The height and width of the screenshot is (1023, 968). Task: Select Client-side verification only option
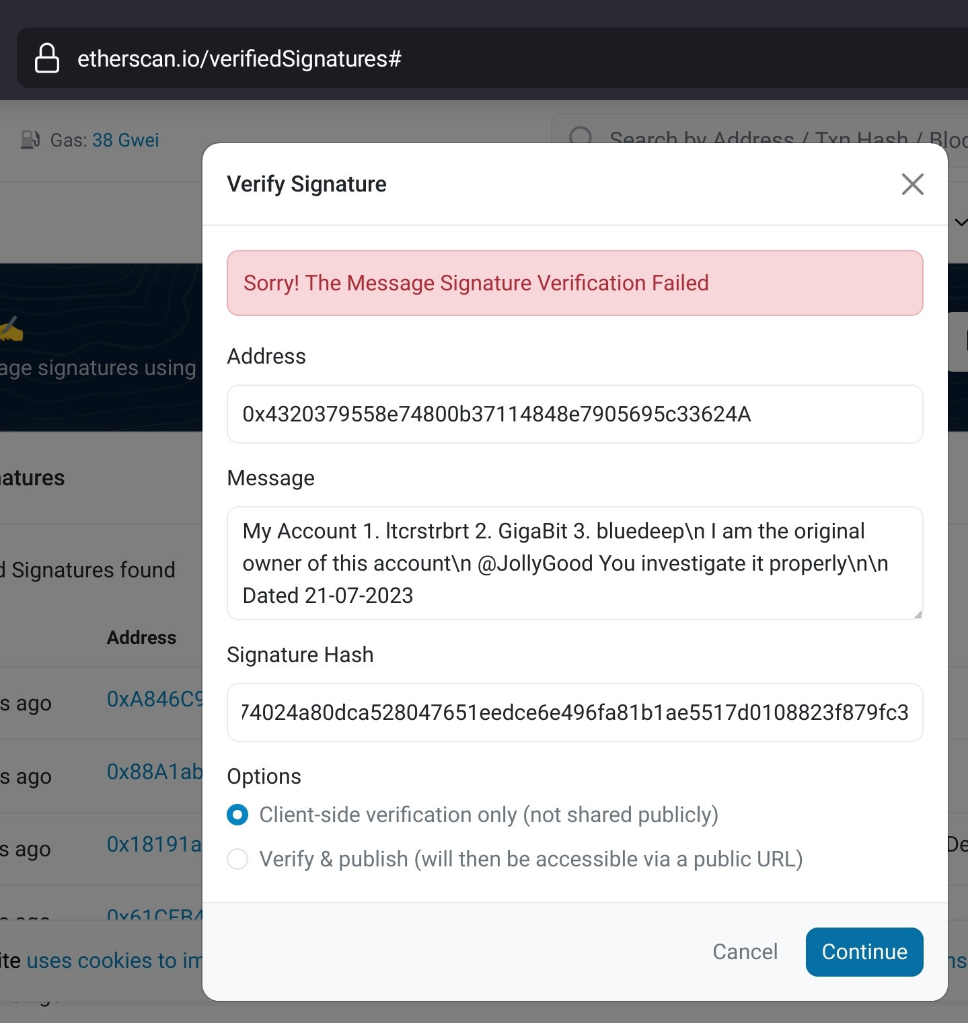(237, 815)
